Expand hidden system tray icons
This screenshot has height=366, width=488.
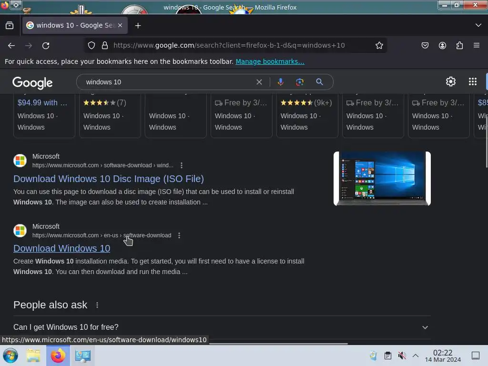pyautogui.click(x=416, y=356)
